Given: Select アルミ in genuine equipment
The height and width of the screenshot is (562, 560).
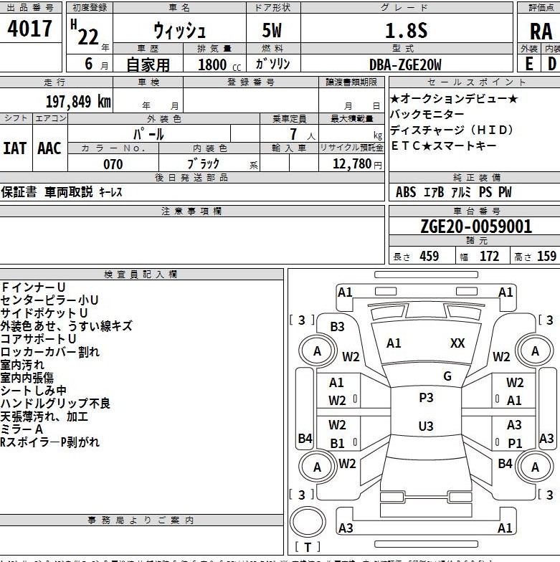Looking at the screenshot, I should pos(460,192).
